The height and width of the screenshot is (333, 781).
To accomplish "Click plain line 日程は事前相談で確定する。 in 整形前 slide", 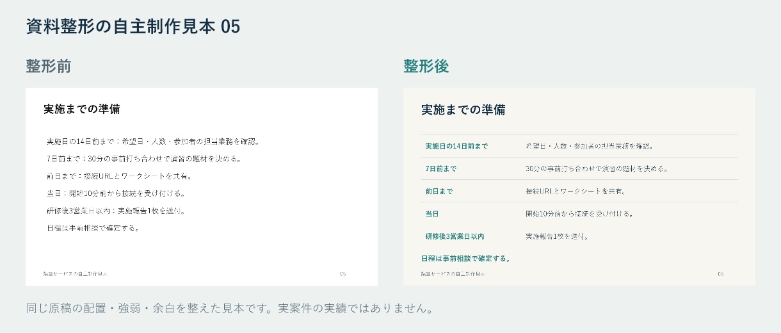I will point(93,228).
